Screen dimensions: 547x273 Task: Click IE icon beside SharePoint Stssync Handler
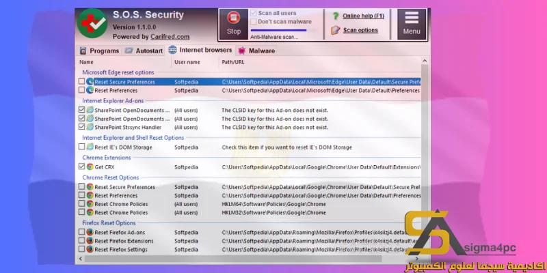click(x=90, y=127)
